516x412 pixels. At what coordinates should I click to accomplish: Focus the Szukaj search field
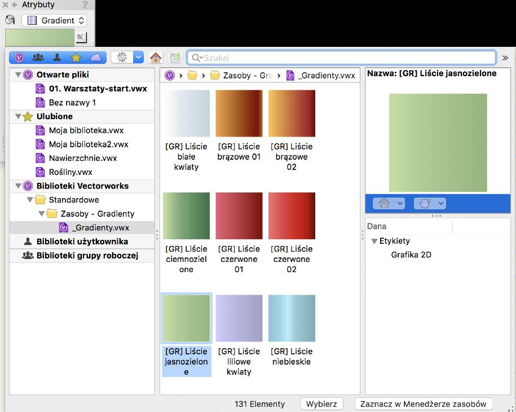tap(341, 58)
